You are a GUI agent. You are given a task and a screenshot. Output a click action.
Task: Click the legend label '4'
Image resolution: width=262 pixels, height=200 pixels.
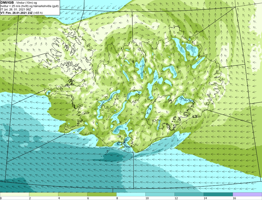pos(59,198)
